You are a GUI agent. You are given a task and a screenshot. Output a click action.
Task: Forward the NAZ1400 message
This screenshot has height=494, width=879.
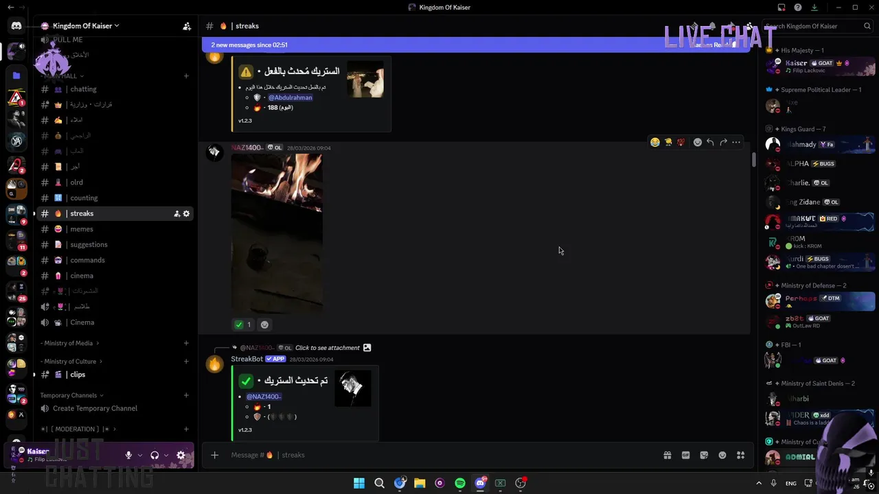pyautogui.click(x=723, y=142)
